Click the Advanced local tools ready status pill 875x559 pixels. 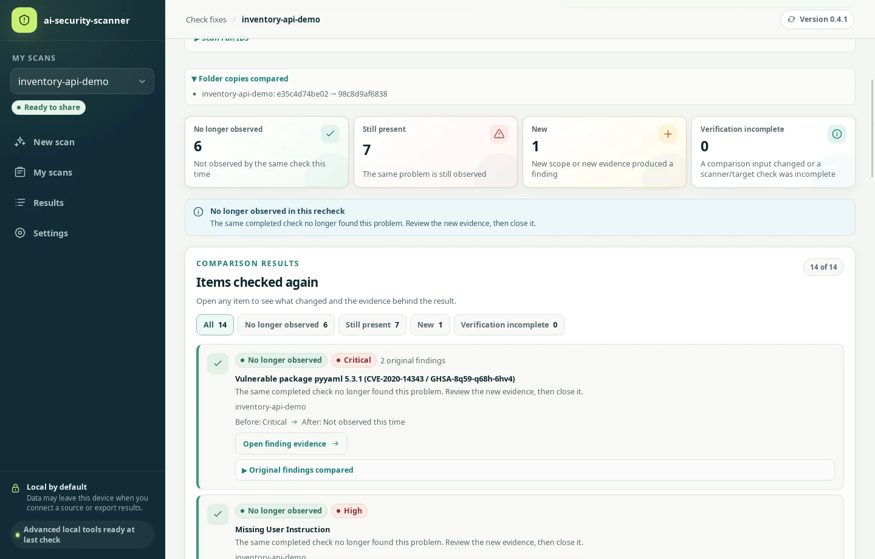click(82, 535)
